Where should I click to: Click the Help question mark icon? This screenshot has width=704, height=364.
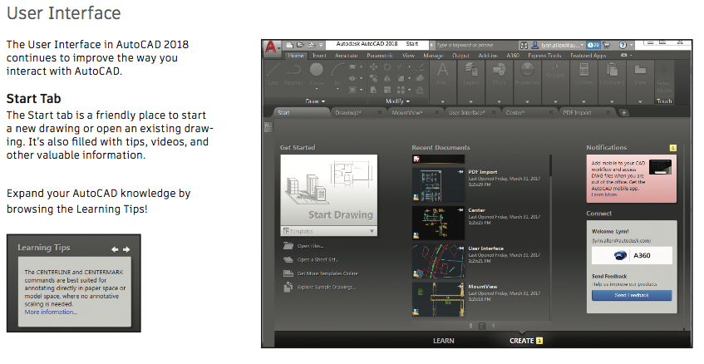[x=623, y=45]
